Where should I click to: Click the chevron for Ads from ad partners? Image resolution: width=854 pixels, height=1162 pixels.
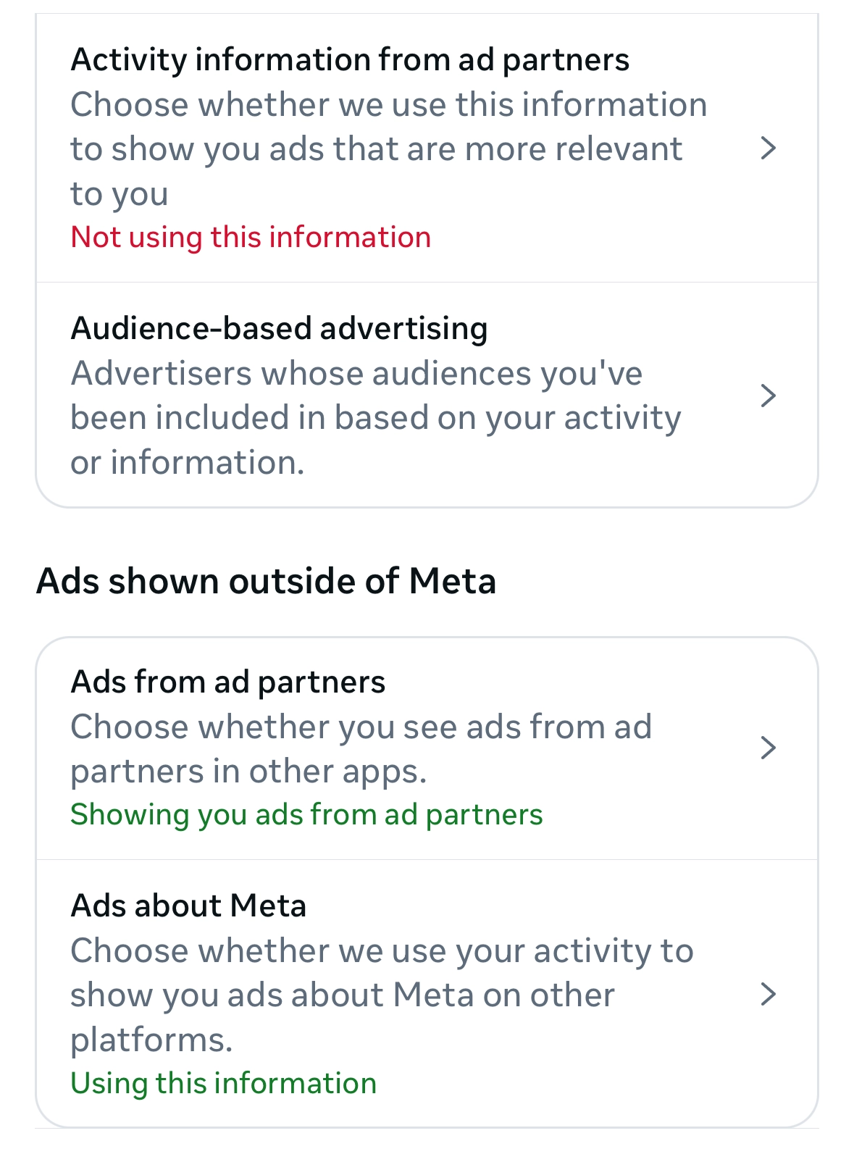(x=768, y=747)
